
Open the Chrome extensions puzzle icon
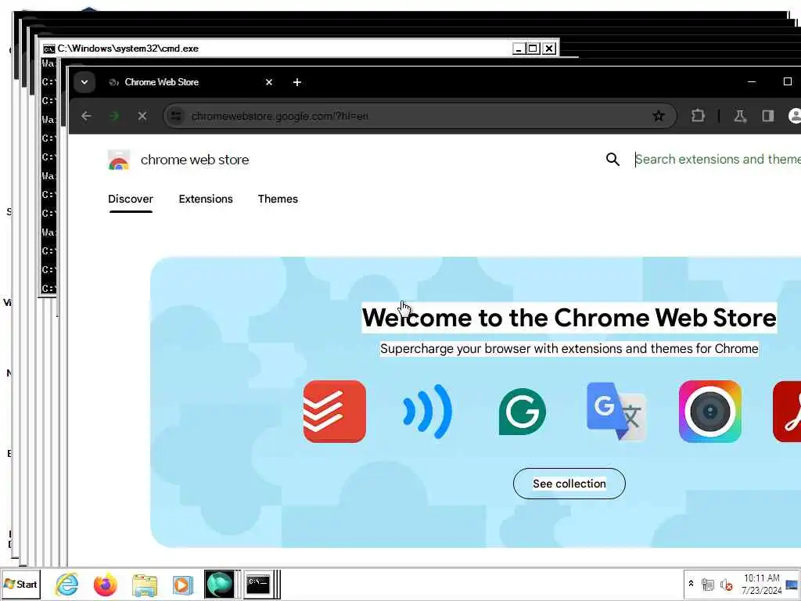point(698,116)
